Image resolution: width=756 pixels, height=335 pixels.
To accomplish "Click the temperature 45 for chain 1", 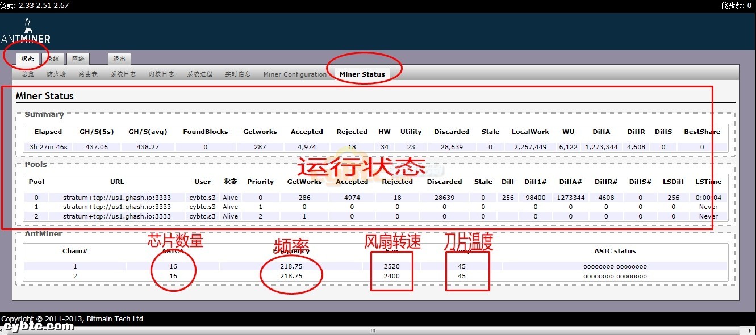I will click(x=462, y=266).
